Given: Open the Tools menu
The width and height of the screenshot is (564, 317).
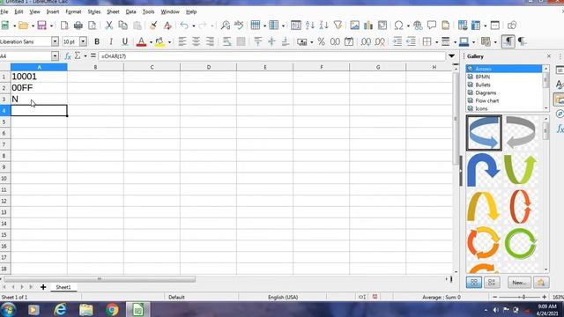Looking at the screenshot, I should pyautogui.click(x=148, y=11).
